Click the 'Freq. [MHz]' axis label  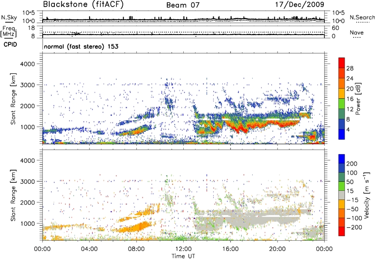pyautogui.click(x=8, y=31)
